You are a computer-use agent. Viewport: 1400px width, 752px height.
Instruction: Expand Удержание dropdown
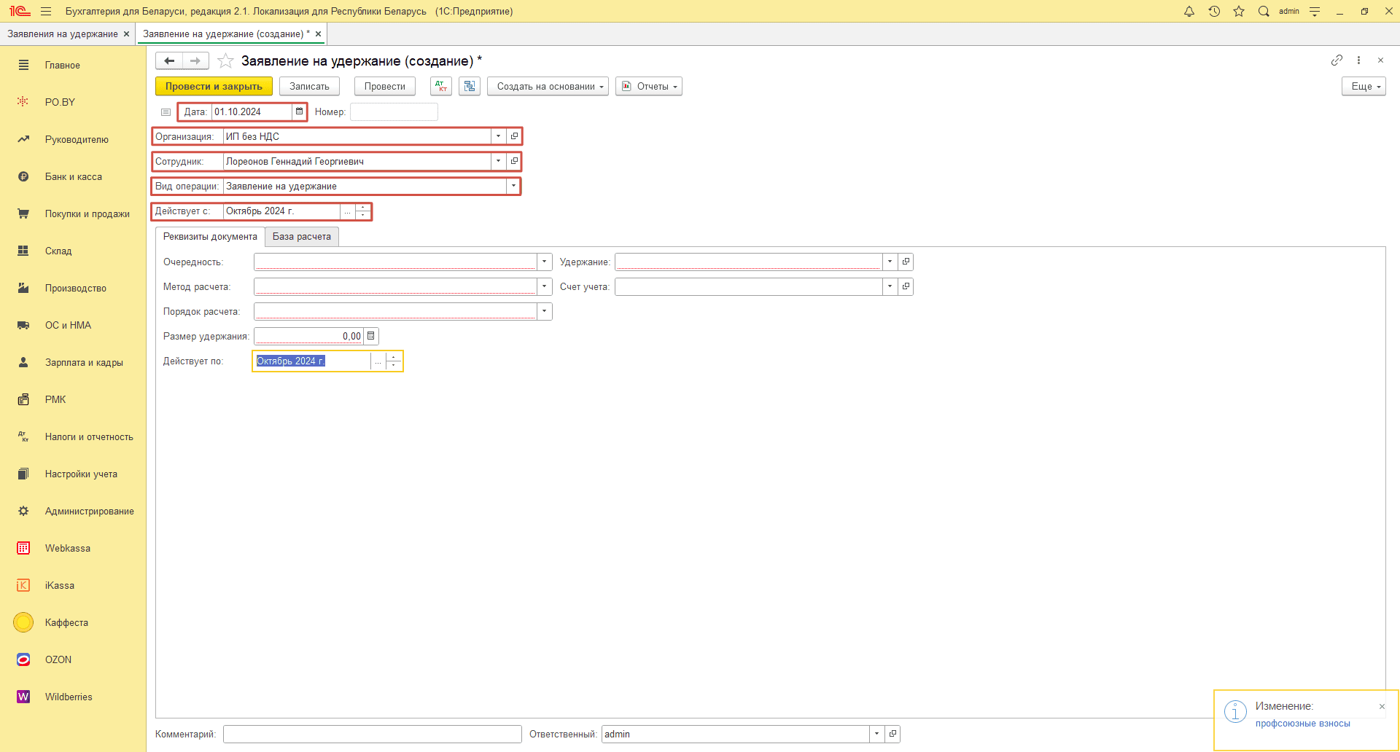click(890, 262)
